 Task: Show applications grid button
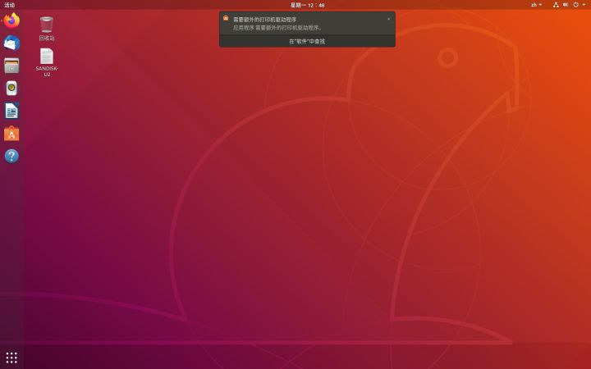[x=11, y=358]
